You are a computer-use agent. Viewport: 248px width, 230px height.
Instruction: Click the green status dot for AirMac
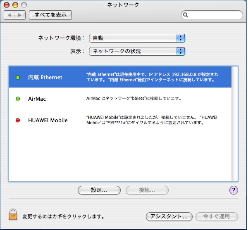(x=18, y=99)
